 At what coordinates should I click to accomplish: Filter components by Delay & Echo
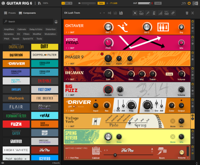[36, 29]
